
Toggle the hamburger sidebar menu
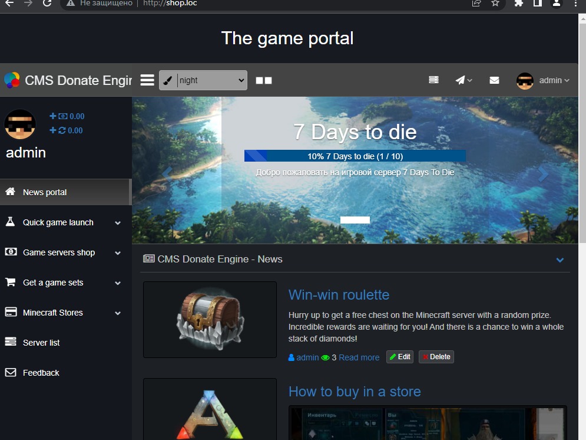point(147,80)
